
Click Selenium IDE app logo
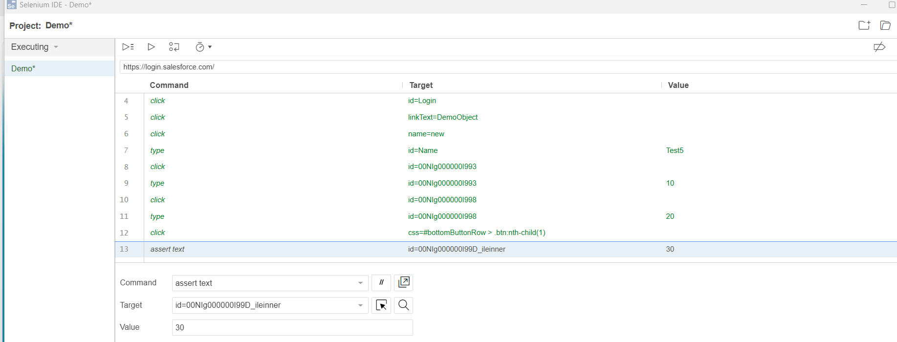(11, 5)
